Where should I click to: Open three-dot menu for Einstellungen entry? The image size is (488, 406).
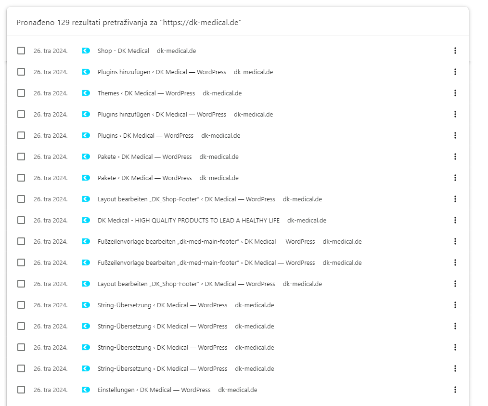455,390
